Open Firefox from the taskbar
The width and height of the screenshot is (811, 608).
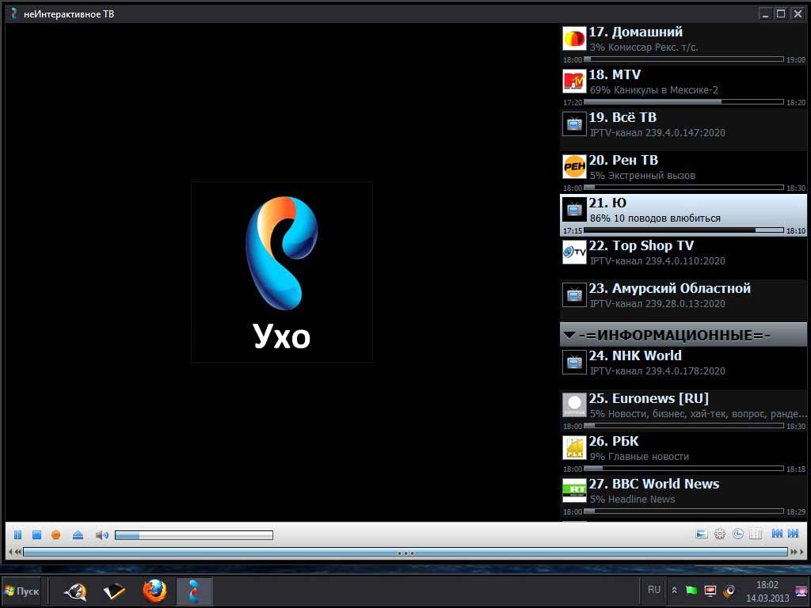pyautogui.click(x=154, y=591)
